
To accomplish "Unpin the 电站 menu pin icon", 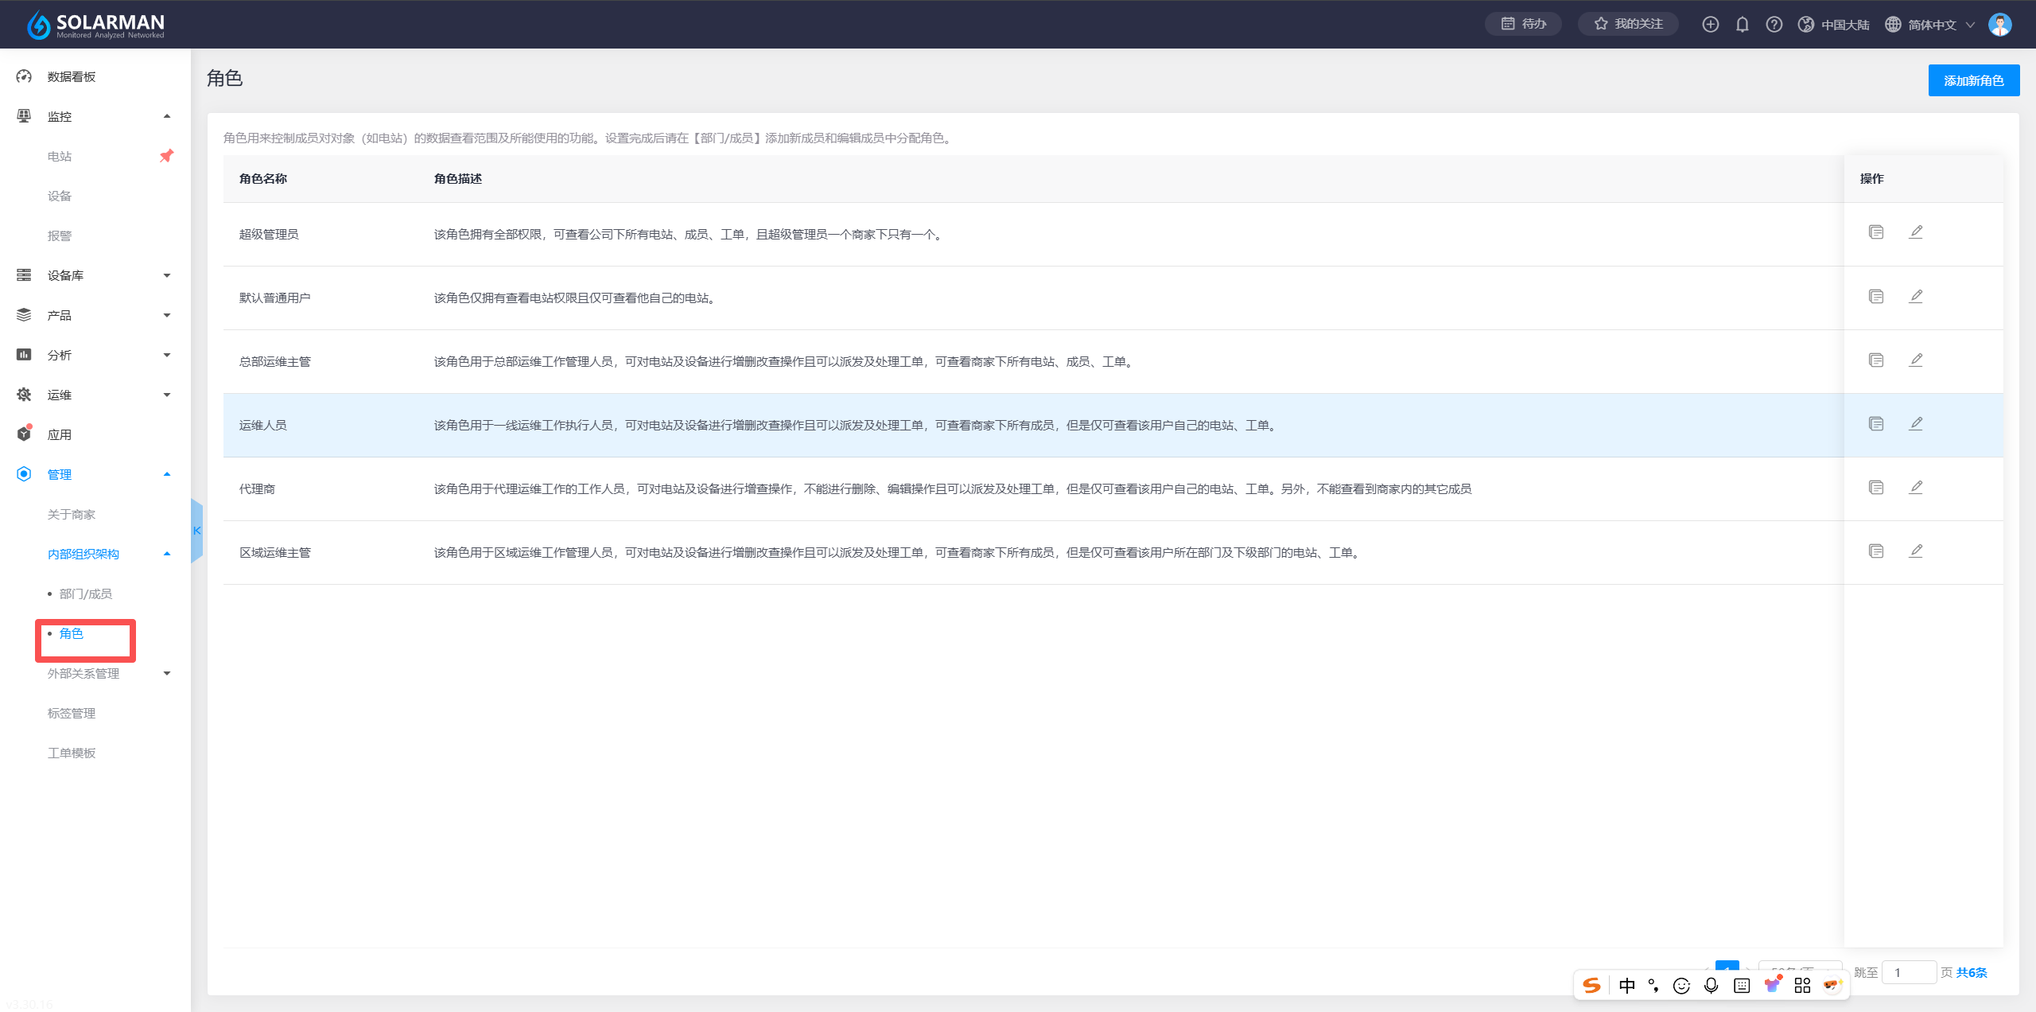I will 166,156.
